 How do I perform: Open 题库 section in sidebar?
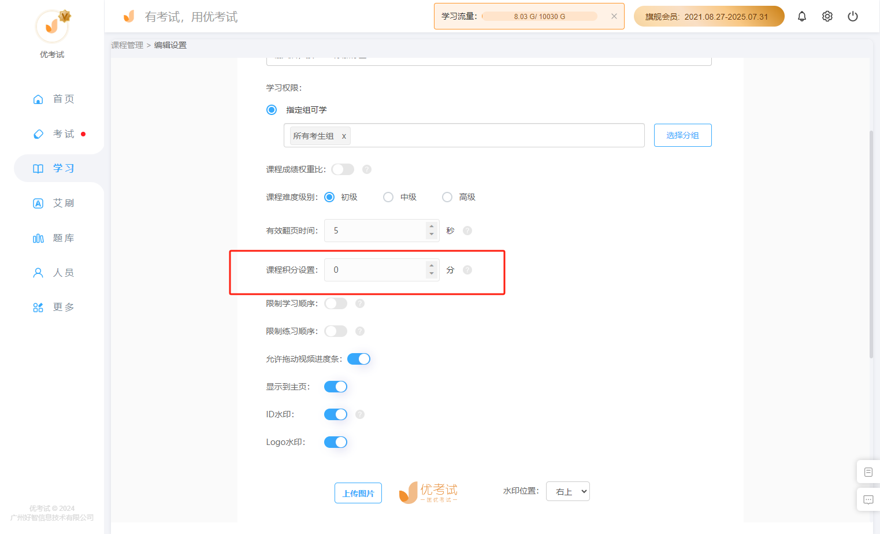54,238
